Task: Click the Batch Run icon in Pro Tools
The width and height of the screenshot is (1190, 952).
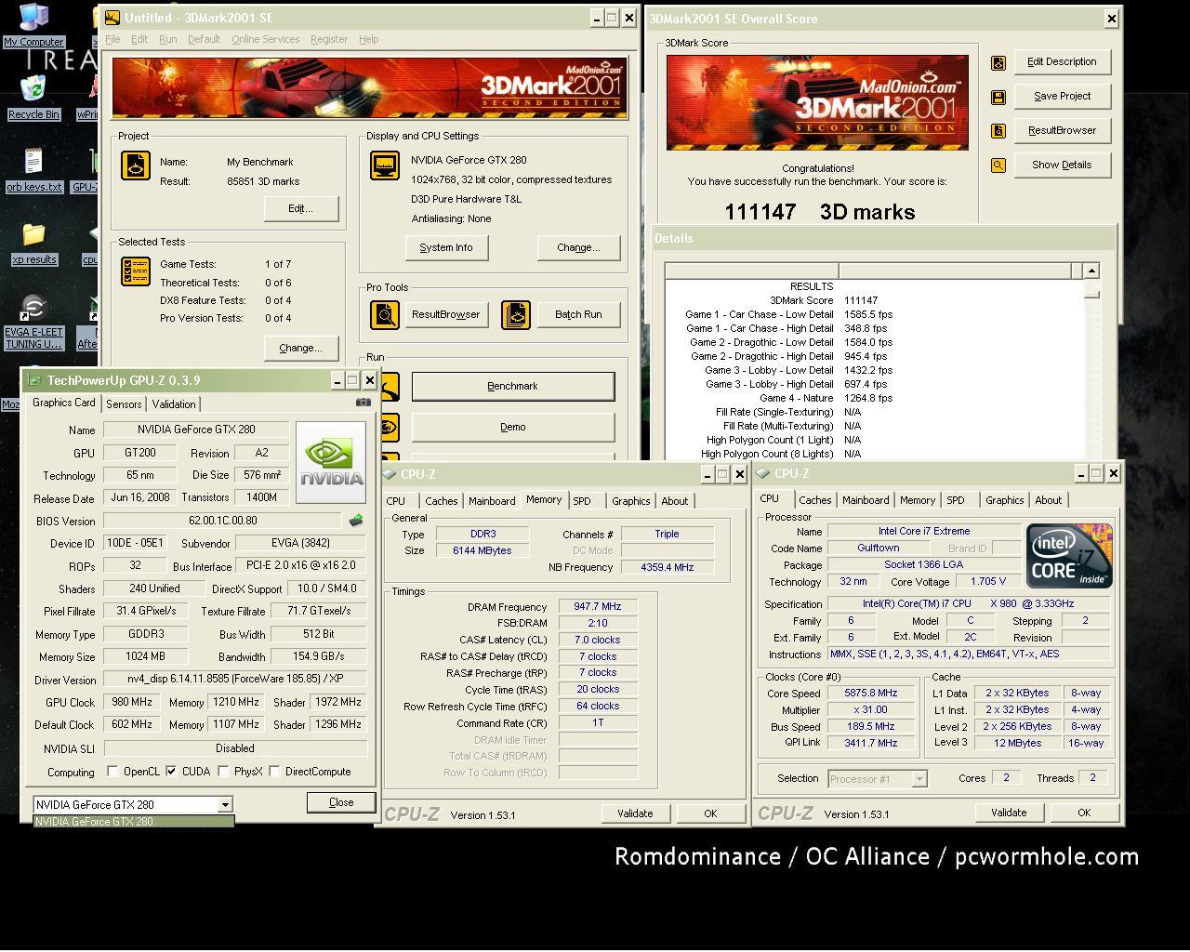Action: [x=515, y=315]
